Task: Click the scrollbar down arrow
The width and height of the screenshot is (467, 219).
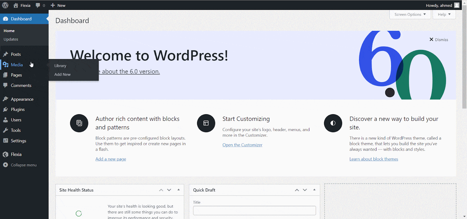Action: (464, 217)
